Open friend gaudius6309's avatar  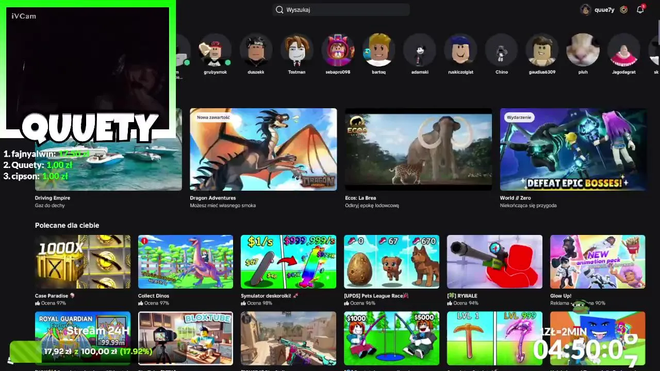click(x=542, y=50)
